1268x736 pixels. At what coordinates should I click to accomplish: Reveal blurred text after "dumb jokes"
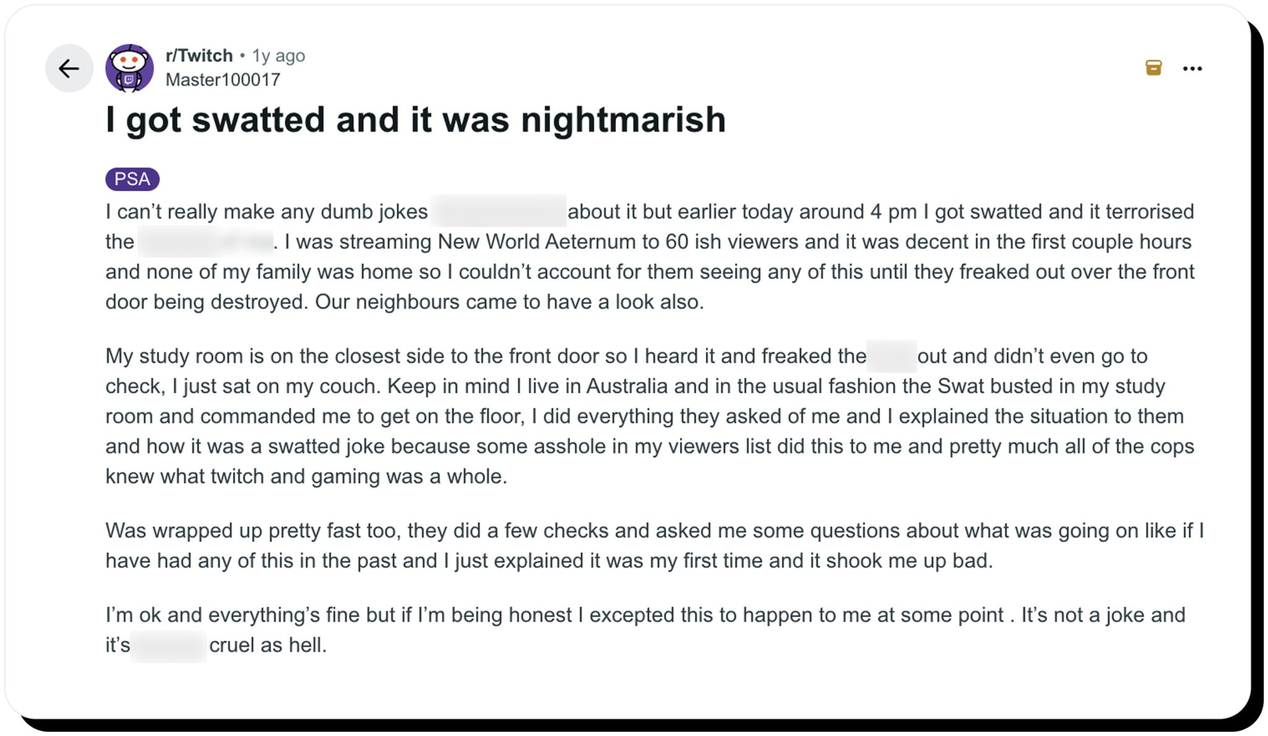click(x=498, y=211)
